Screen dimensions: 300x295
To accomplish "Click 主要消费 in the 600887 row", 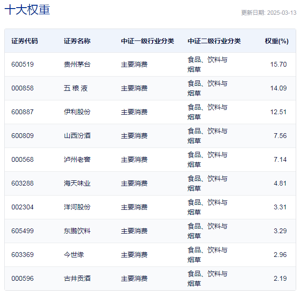I will (134, 112).
